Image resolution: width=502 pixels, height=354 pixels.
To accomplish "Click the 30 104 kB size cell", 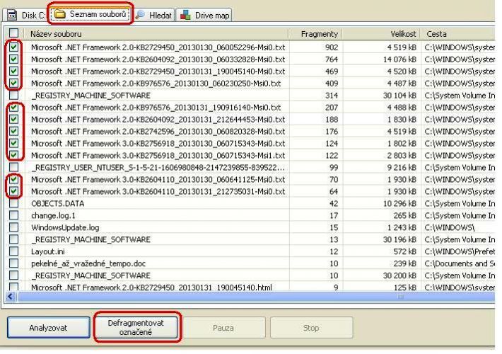I will [x=399, y=96].
